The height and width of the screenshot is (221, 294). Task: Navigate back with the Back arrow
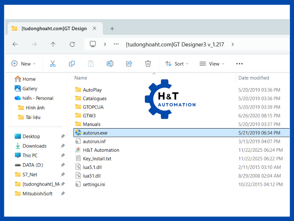click(x=15, y=44)
